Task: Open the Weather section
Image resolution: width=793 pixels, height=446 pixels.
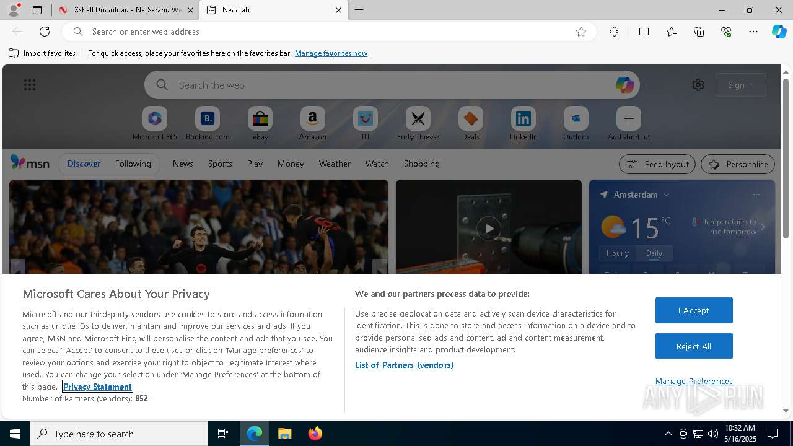Action: [x=335, y=164]
